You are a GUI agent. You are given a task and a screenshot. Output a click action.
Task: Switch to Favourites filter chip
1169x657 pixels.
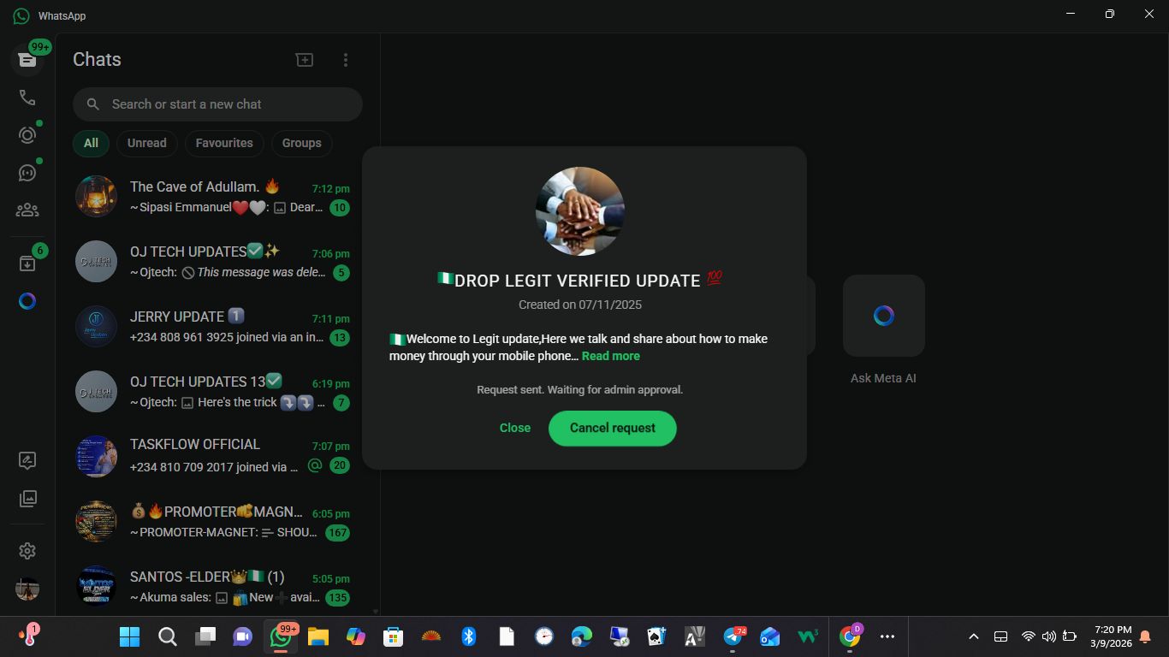(224, 143)
